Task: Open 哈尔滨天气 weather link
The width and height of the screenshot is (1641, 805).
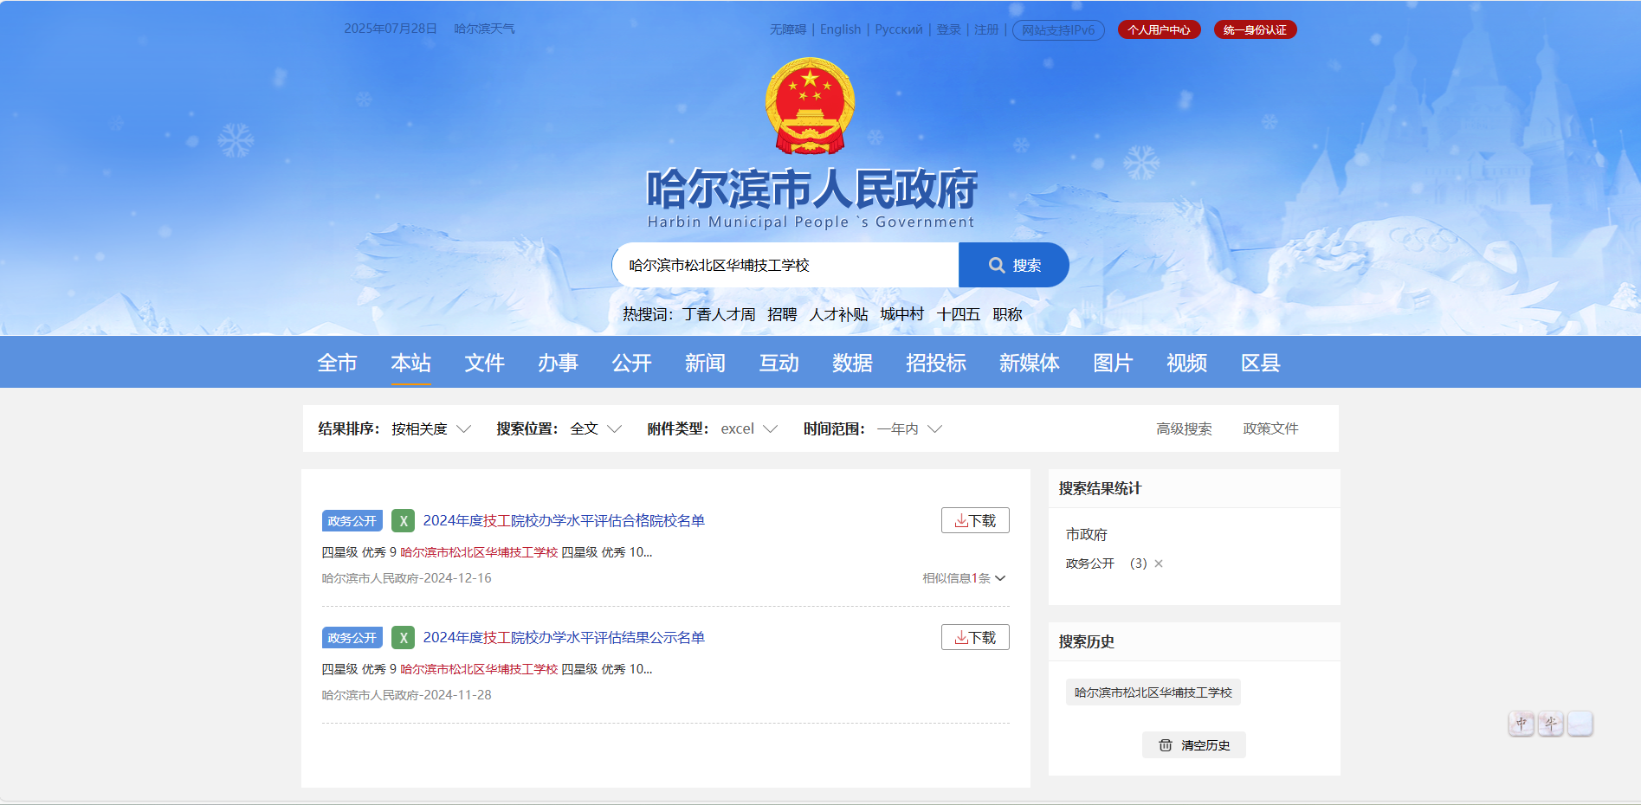Action: tap(484, 29)
